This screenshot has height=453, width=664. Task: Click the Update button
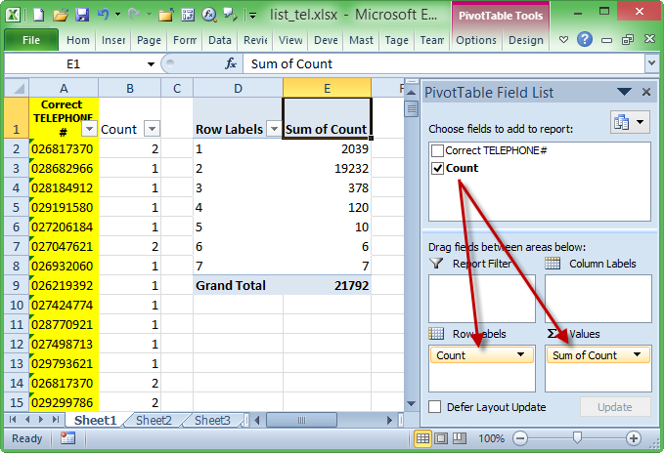[615, 407]
